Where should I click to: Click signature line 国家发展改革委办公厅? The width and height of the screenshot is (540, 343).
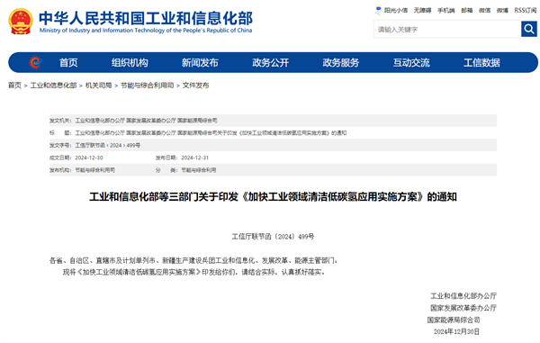[x=463, y=308]
